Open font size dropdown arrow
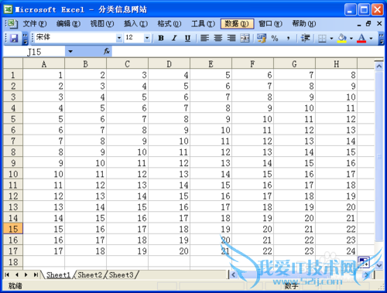Image resolution: width=387 pixels, height=293 pixels. (147, 38)
